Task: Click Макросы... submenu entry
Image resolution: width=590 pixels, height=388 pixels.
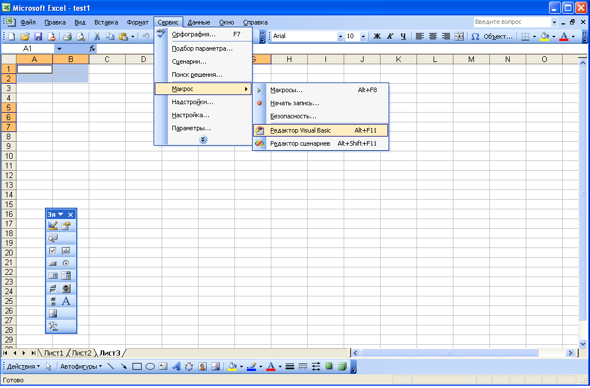Action: pos(320,90)
